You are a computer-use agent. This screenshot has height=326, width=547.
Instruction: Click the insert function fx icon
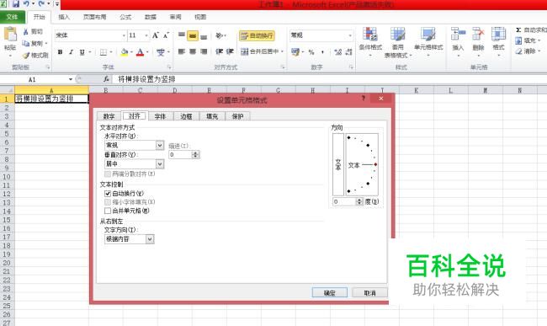(106, 79)
